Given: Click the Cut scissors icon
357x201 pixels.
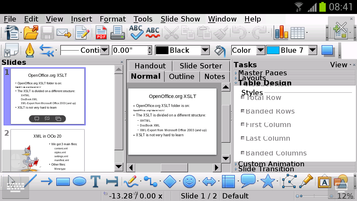Looking at the screenshot, I should [x=171, y=33].
